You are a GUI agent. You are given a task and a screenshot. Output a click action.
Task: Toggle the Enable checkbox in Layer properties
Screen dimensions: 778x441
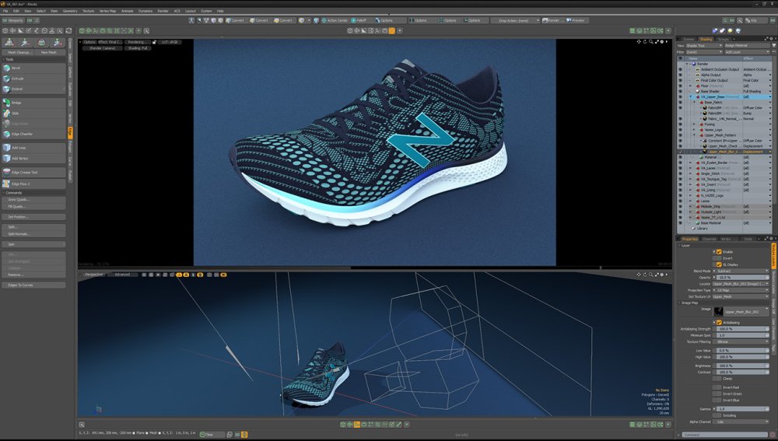719,252
